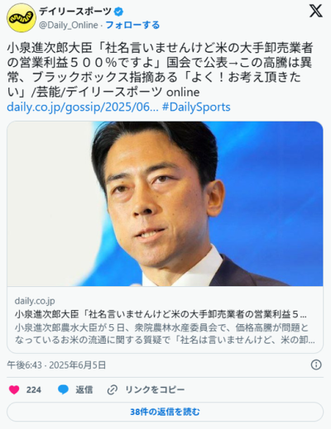Click the blue reply speech bubble icon
This screenshot has height=429, width=331.
63,390
